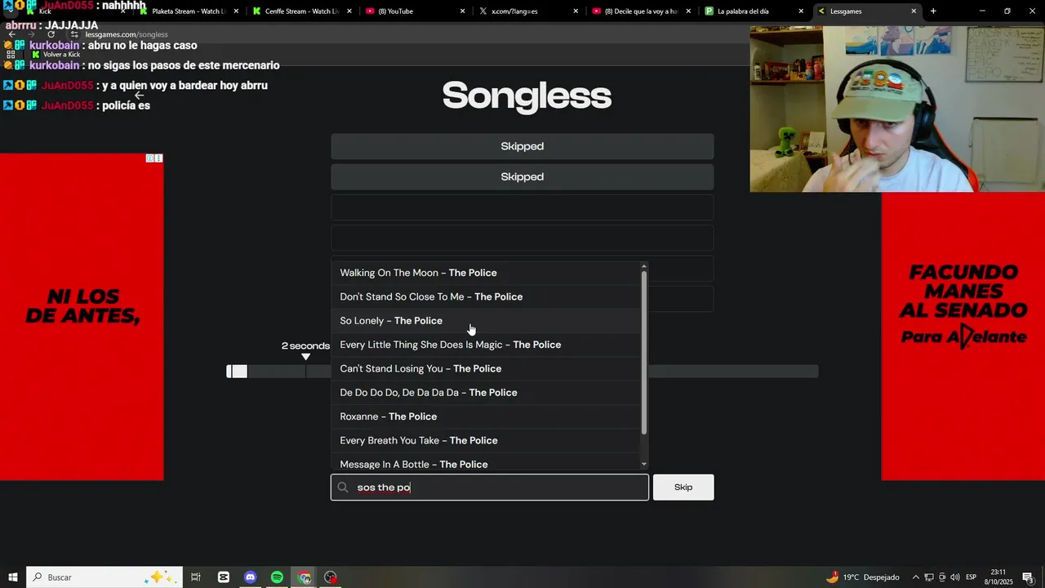Open Task View from the taskbar
This screenshot has width=1045, height=588.
pos(196,577)
